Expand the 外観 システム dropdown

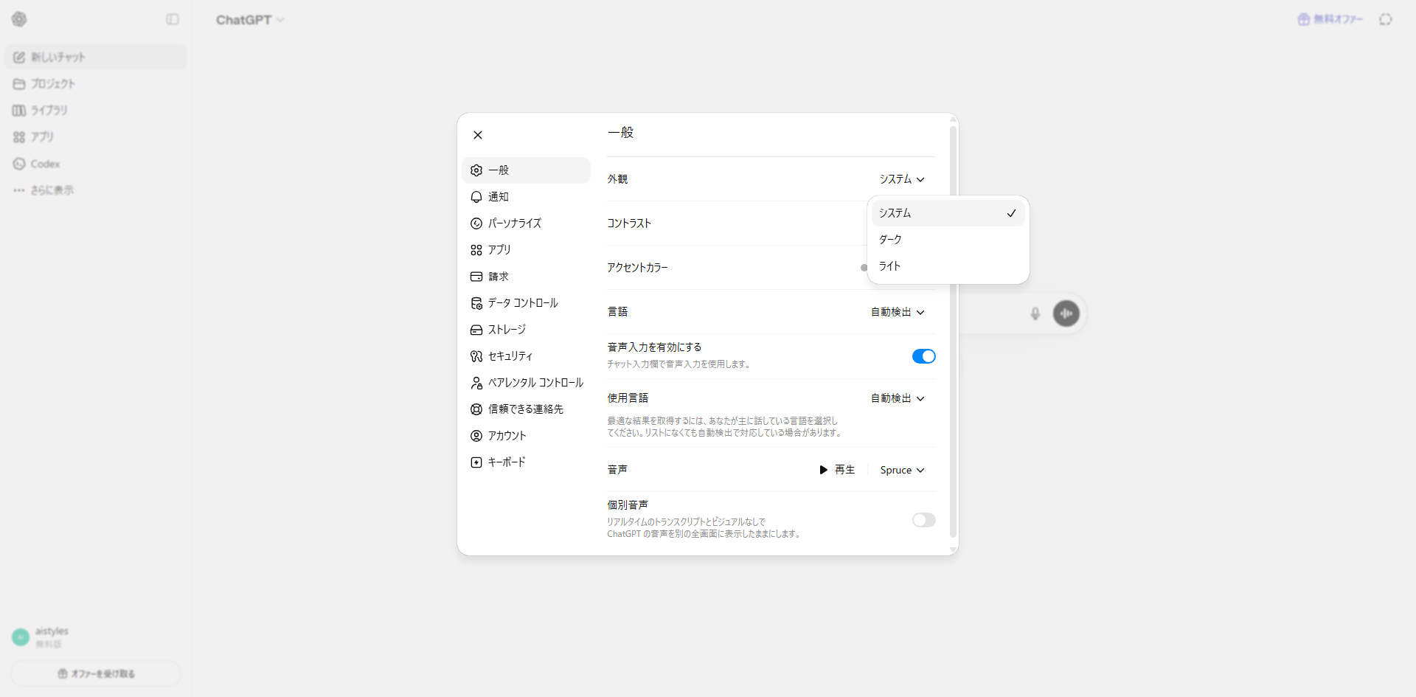(902, 179)
